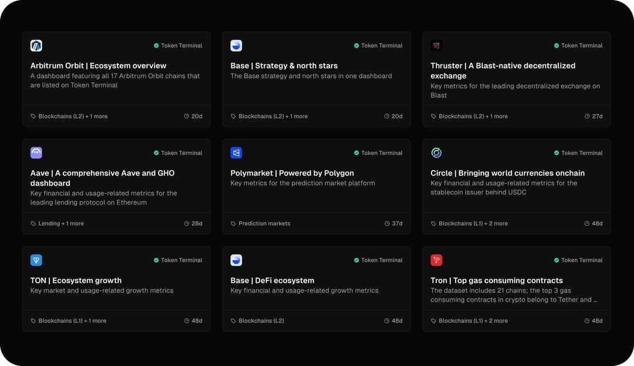The image size is (634, 366).
Task: Open Arbitrum Orbit Ecosystem overview dashboard
Action: pyautogui.click(x=98, y=66)
